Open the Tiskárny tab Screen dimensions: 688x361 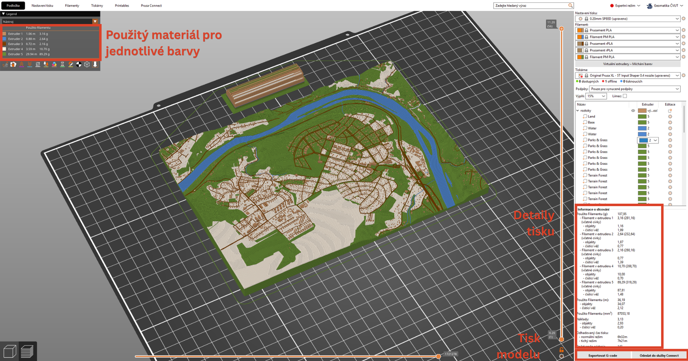(97, 6)
